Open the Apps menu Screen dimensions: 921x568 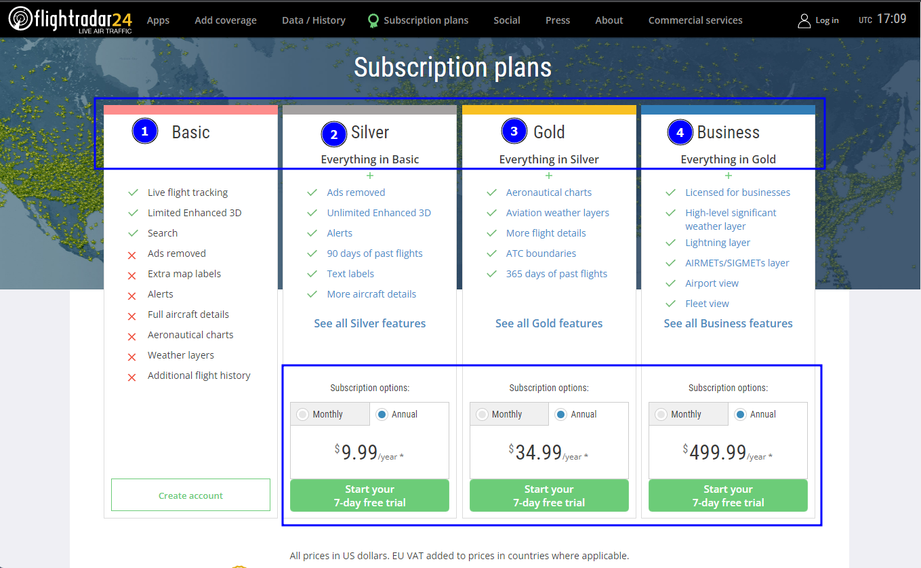158,20
